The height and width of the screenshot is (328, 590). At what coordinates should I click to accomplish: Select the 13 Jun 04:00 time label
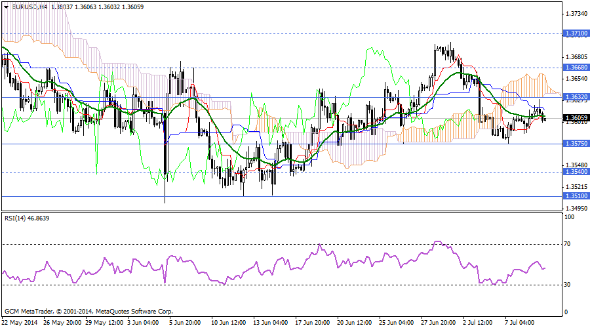[x=271, y=323]
